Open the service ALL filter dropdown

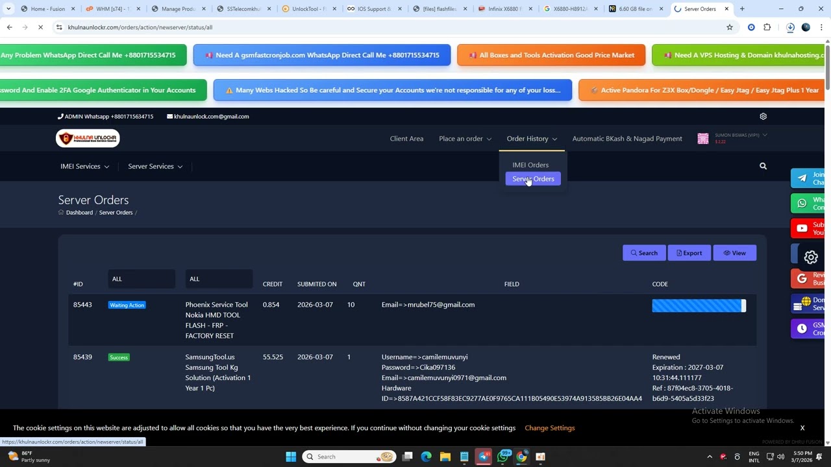tap(219, 279)
